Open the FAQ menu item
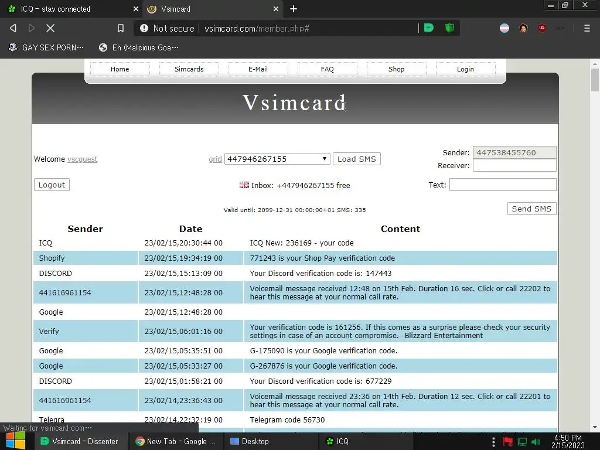Viewport: 600px width, 450px height. click(327, 69)
